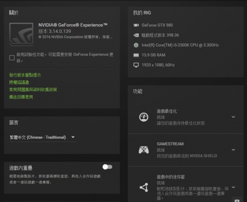Click the 驅動程式版本 398.36 text

(160, 35)
